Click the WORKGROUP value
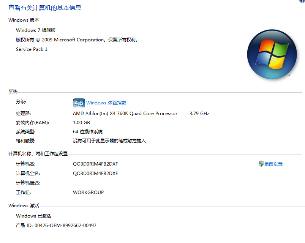Image resolution: width=305 pixels, height=243 pixels. tap(88, 192)
